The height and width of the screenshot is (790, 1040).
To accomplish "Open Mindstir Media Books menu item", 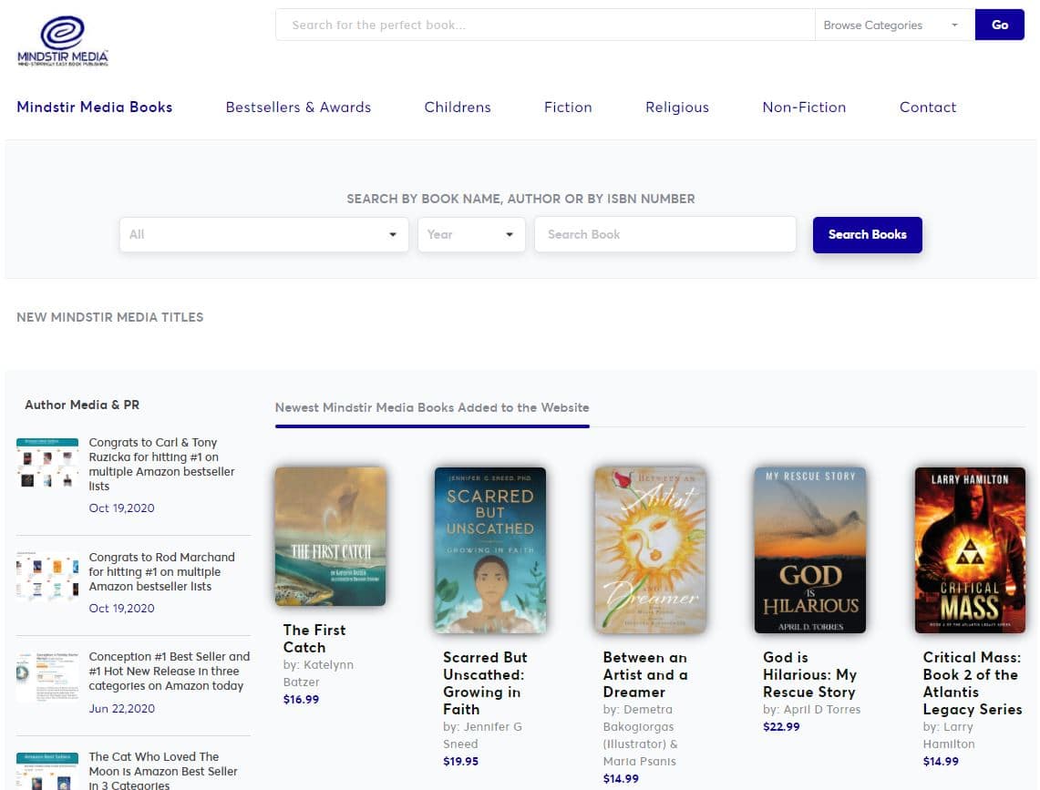I will coord(94,107).
